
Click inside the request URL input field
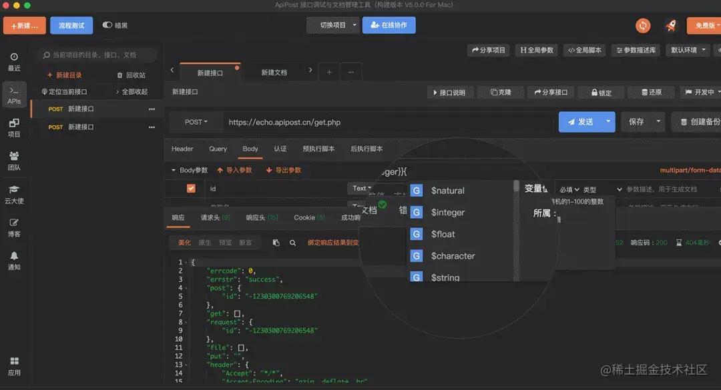(334, 122)
